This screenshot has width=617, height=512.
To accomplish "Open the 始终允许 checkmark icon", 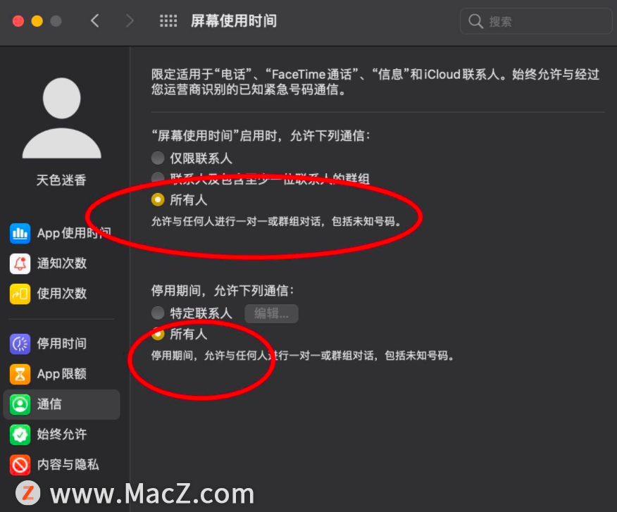I will point(20,435).
